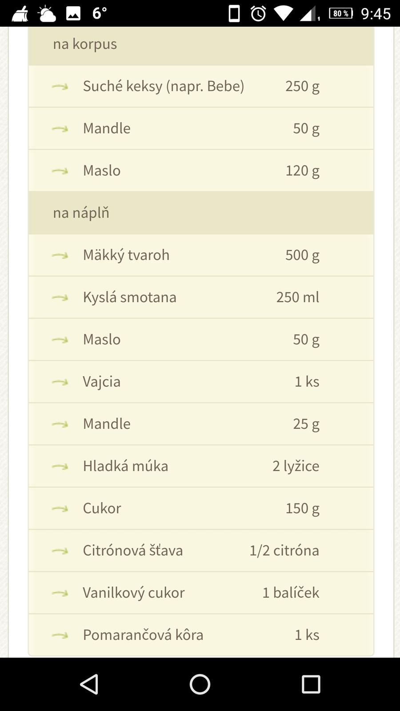This screenshot has height=711, width=400.
Task: Tap the Android back navigation button
Action: (89, 684)
